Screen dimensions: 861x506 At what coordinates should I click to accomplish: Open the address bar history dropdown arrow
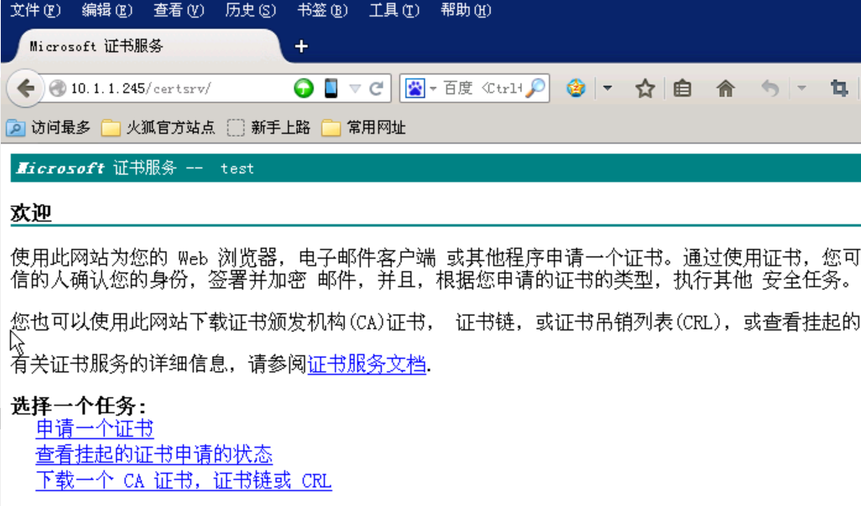[x=355, y=88]
